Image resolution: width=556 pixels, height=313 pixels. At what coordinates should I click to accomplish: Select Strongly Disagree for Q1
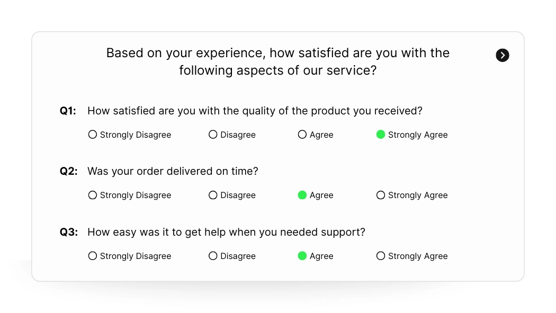point(93,135)
